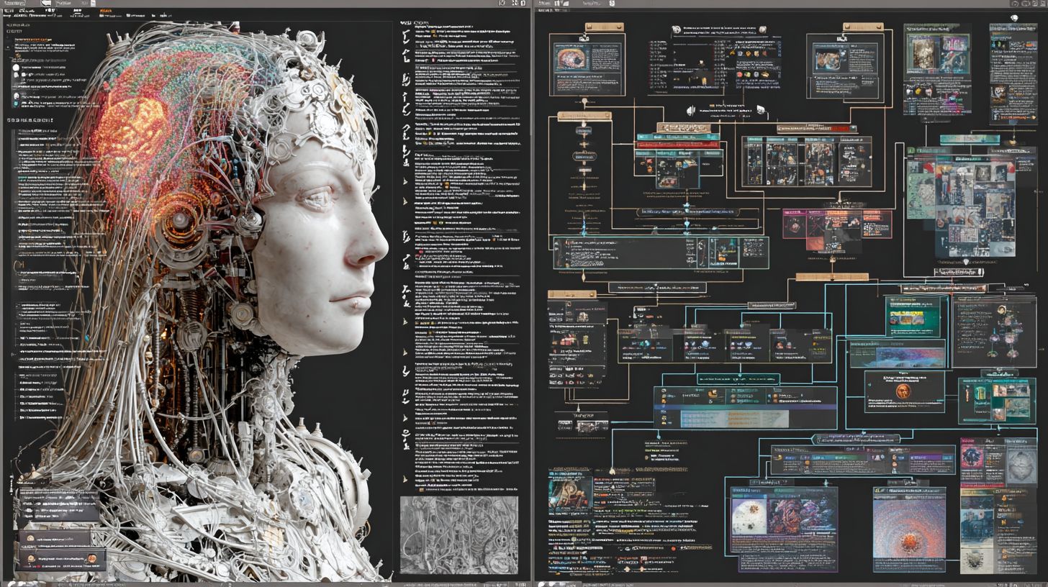Viewport: 1048px width, 587px height.
Task: Click the teal square icon in left panel list
Action: (16, 103)
